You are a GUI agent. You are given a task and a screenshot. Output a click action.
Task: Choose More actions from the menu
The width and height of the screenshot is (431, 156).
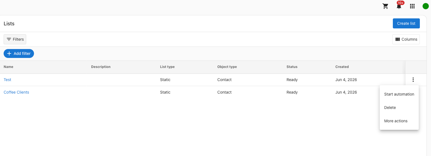pos(399,121)
